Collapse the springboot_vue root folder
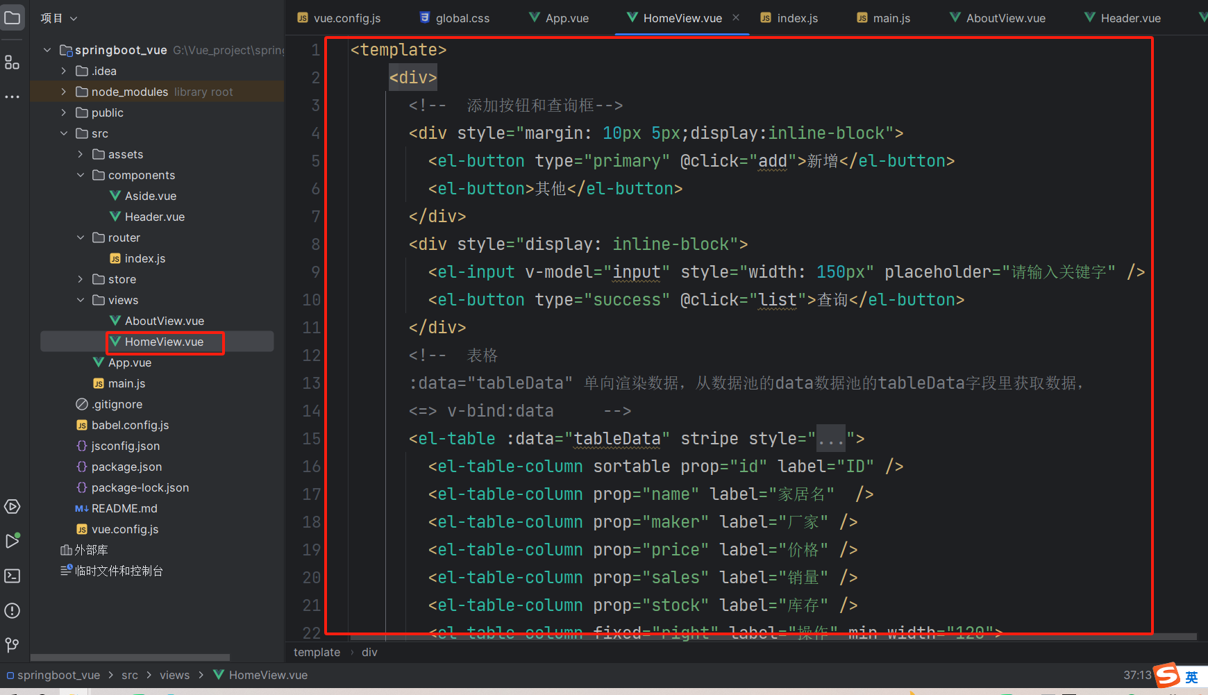Image resolution: width=1208 pixels, height=695 pixels. tap(47, 50)
